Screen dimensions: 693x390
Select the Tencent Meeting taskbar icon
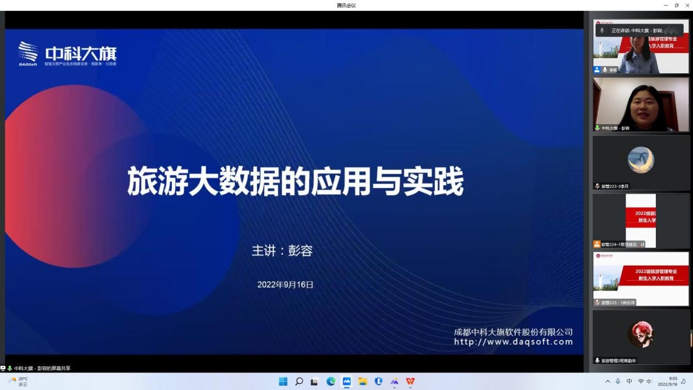(346, 381)
